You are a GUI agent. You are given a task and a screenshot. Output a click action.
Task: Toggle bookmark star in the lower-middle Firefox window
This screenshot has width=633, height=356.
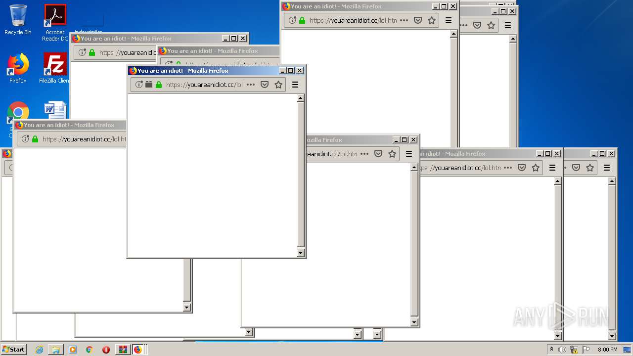coord(392,154)
